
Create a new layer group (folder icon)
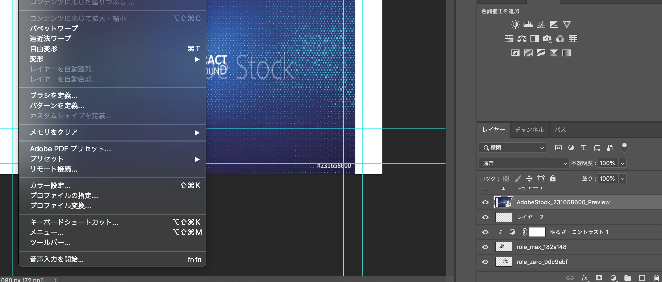628,278
